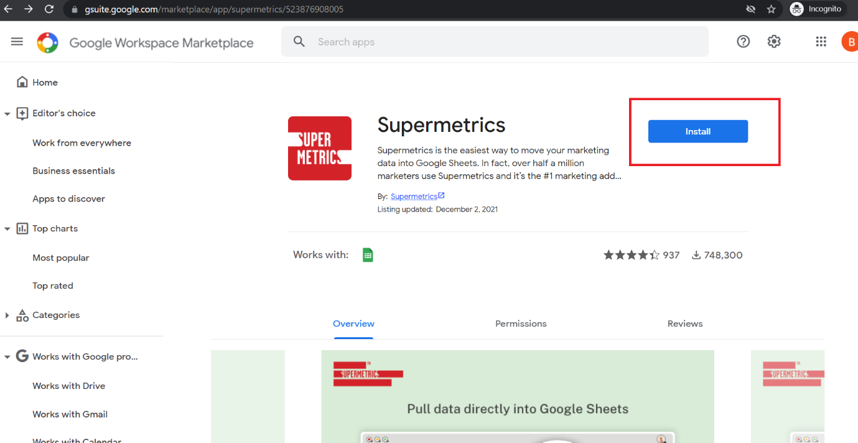Click the browser address bar URL

(x=214, y=9)
